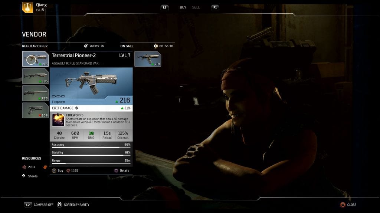Click the VENDOR heading

coord(34,34)
